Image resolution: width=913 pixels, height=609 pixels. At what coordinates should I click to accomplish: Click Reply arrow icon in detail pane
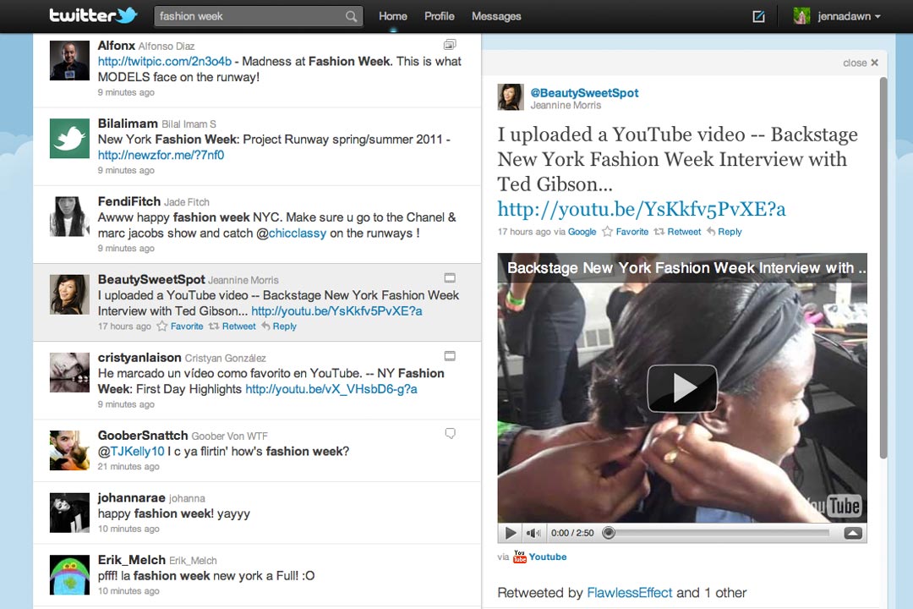(711, 232)
